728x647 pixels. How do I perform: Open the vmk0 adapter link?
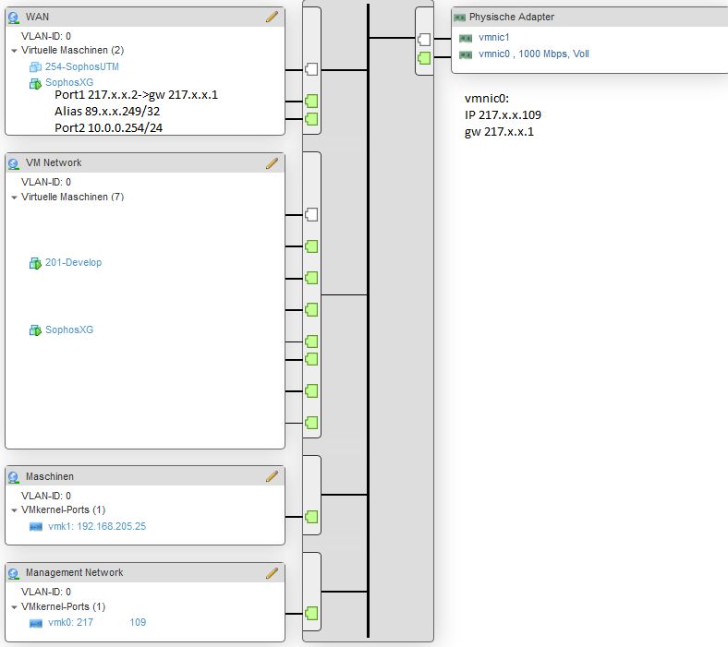(x=97, y=622)
